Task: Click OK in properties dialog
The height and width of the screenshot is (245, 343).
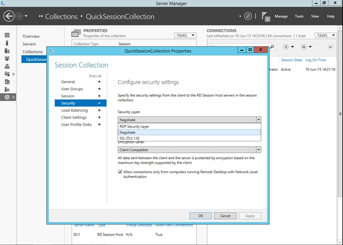Action: click(x=201, y=216)
